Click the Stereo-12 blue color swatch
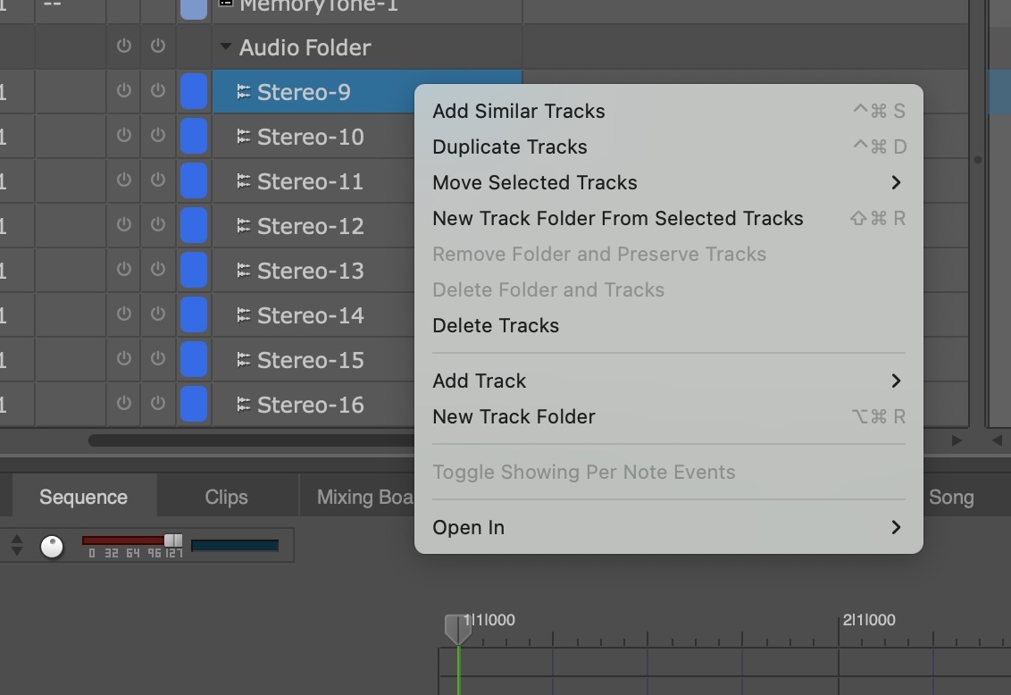The image size is (1011, 695). point(194,226)
